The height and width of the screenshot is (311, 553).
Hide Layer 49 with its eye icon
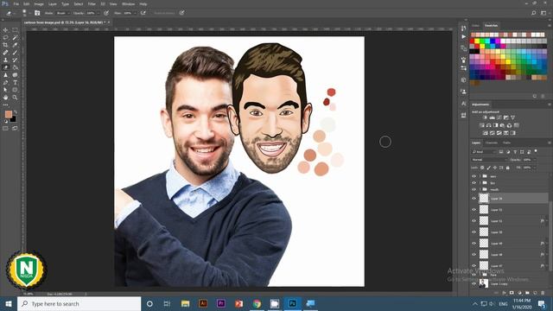point(474,244)
